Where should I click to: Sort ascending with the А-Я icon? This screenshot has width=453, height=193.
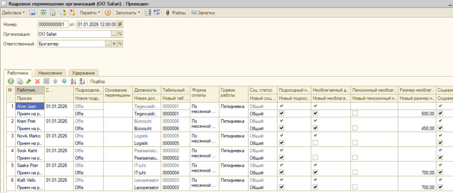pyautogui.click(x=73, y=81)
